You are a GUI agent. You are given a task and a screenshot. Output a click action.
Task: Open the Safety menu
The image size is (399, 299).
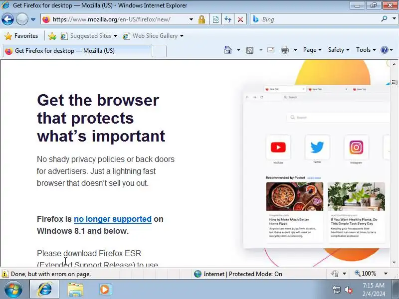pos(339,50)
